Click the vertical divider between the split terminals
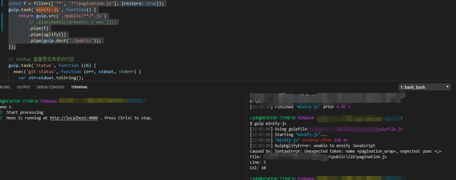456x180 pixels. tap(247, 137)
